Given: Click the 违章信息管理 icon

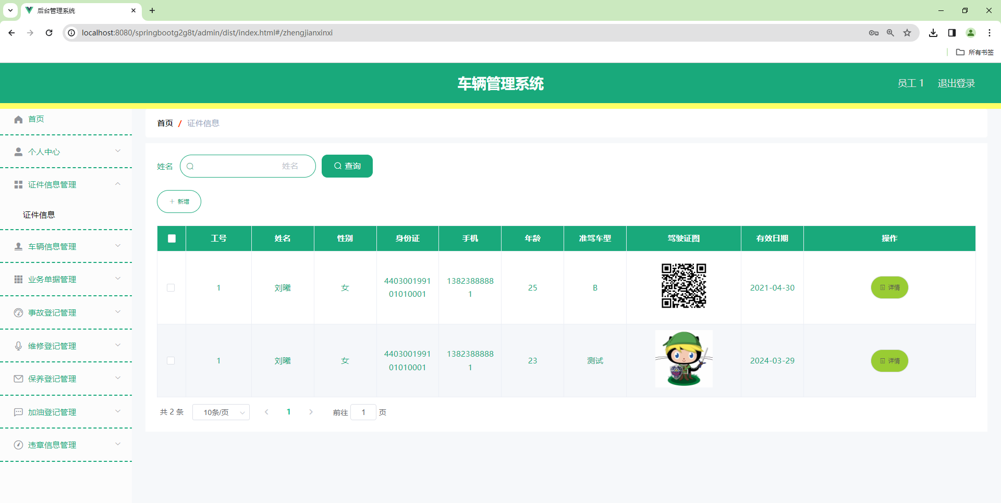Looking at the screenshot, I should point(18,445).
